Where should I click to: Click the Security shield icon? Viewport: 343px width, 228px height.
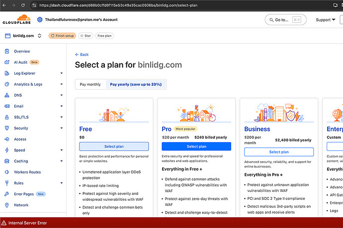pyautogui.click(x=7, y=128)
